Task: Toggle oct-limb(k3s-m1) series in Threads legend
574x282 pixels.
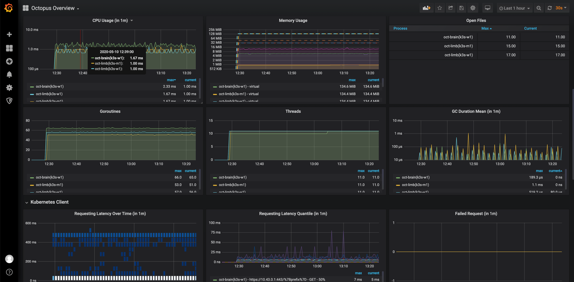Action: (232, 185)
